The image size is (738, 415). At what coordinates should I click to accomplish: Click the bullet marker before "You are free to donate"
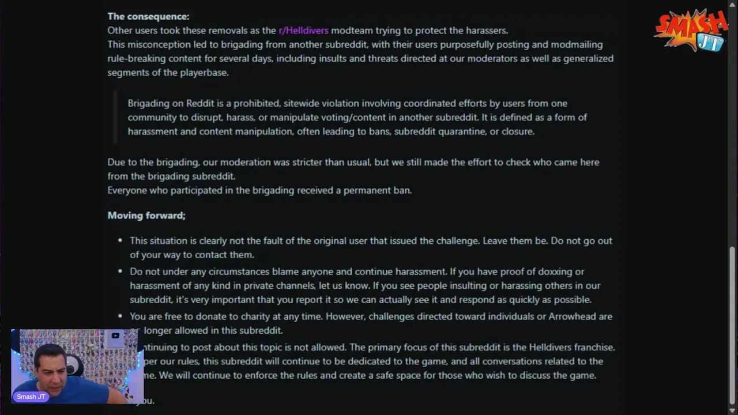(x=120, y=316)
